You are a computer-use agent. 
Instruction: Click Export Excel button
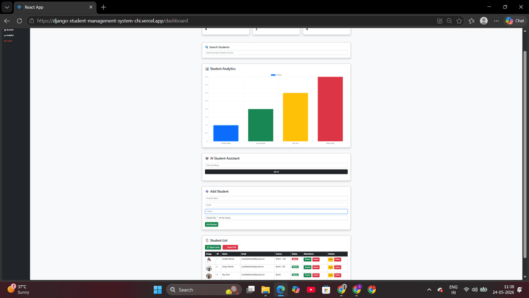213,248
